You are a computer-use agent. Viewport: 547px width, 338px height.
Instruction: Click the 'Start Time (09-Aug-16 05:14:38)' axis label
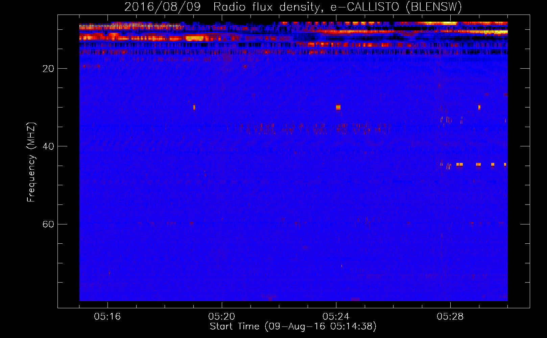[x=293, y=327]
